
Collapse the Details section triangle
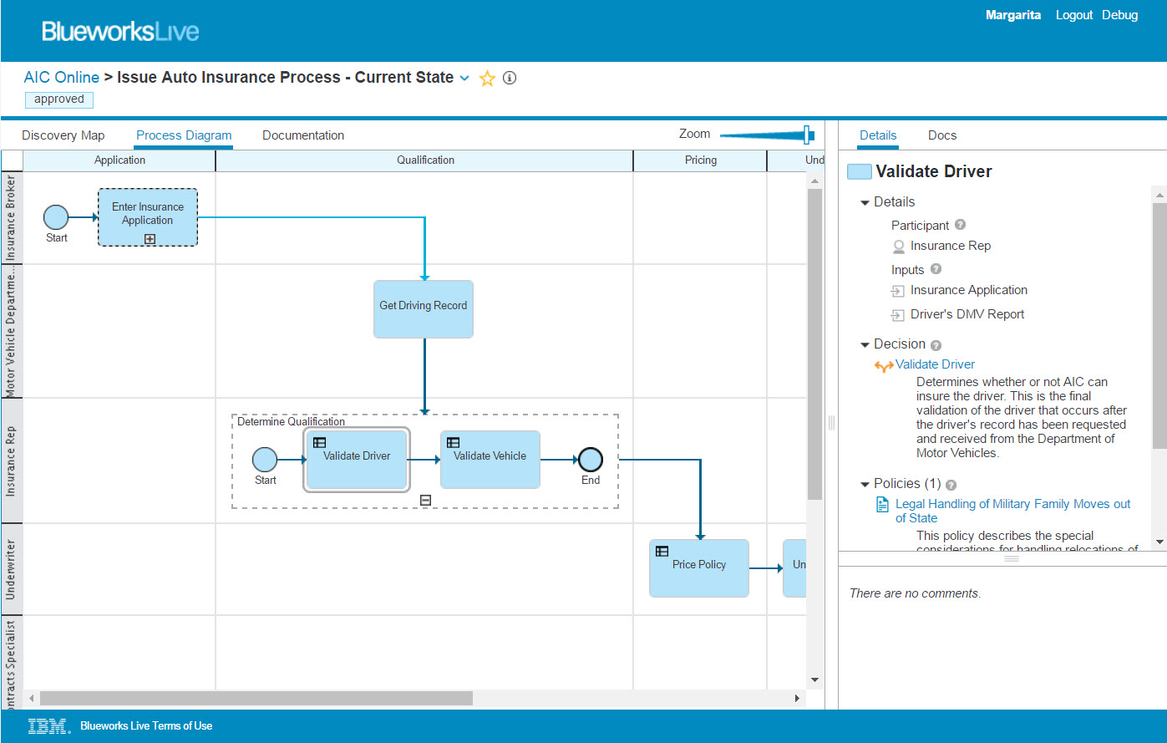[x=865, y=202]
